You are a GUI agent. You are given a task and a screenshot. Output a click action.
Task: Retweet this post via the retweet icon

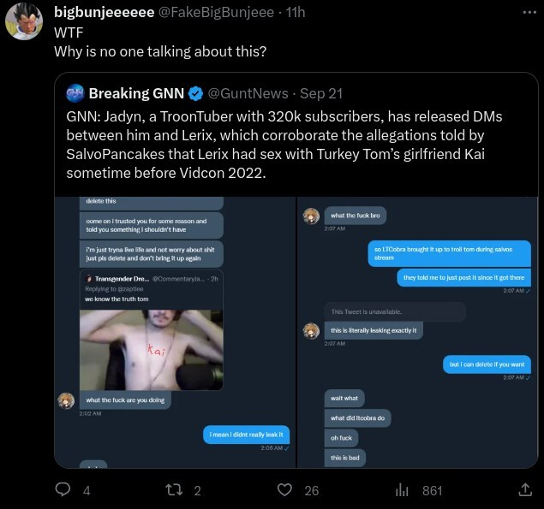tap(174, 490)
